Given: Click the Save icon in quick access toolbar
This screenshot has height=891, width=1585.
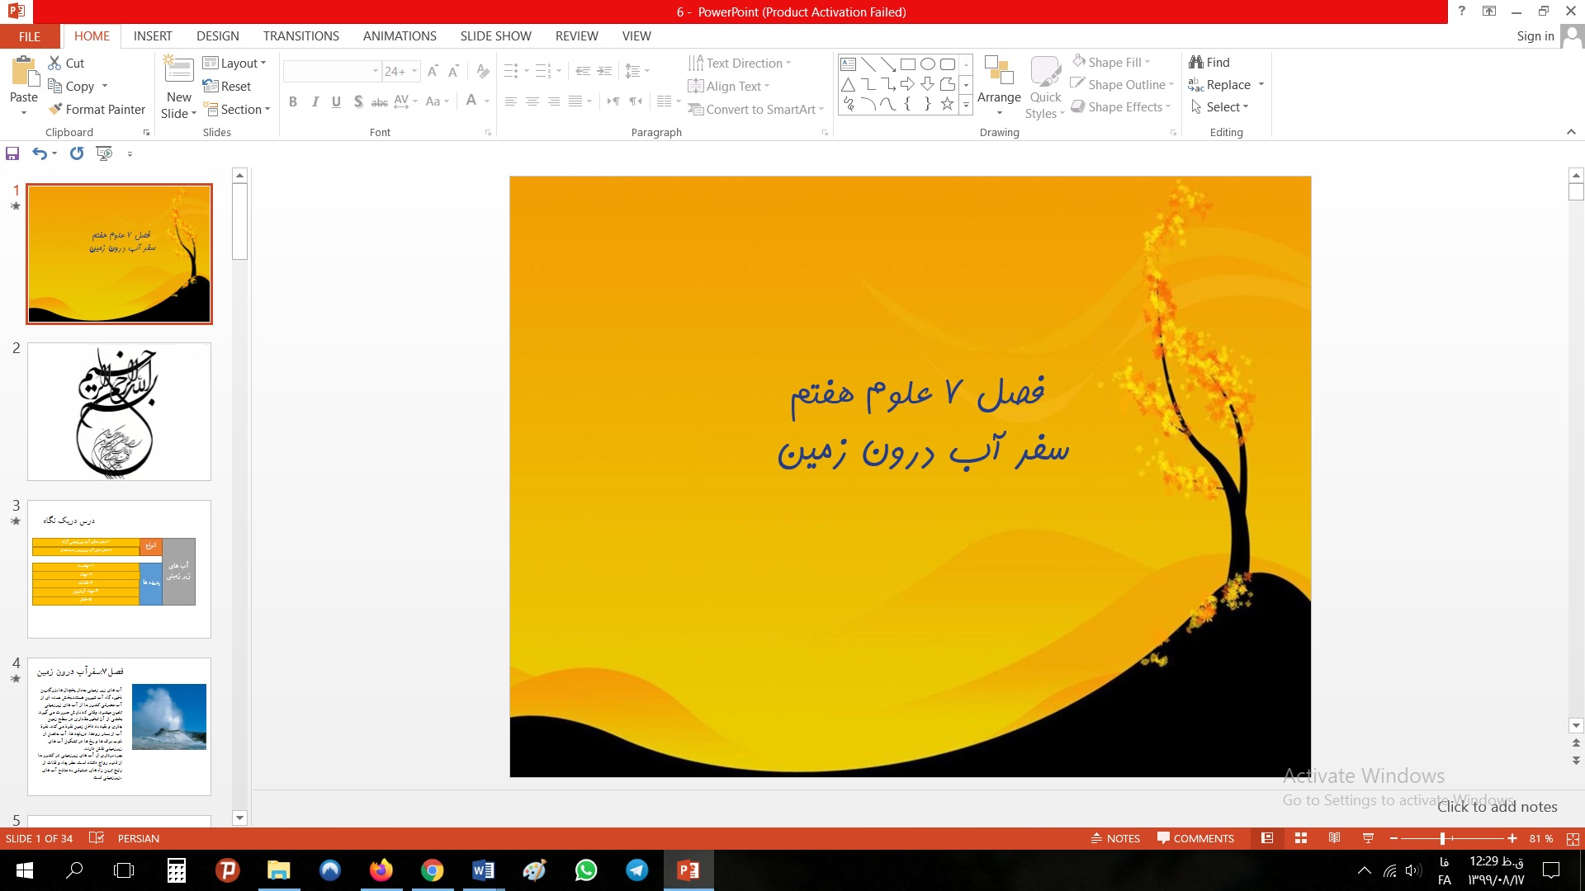Looking at the screenshot, I should coord(12,153).
